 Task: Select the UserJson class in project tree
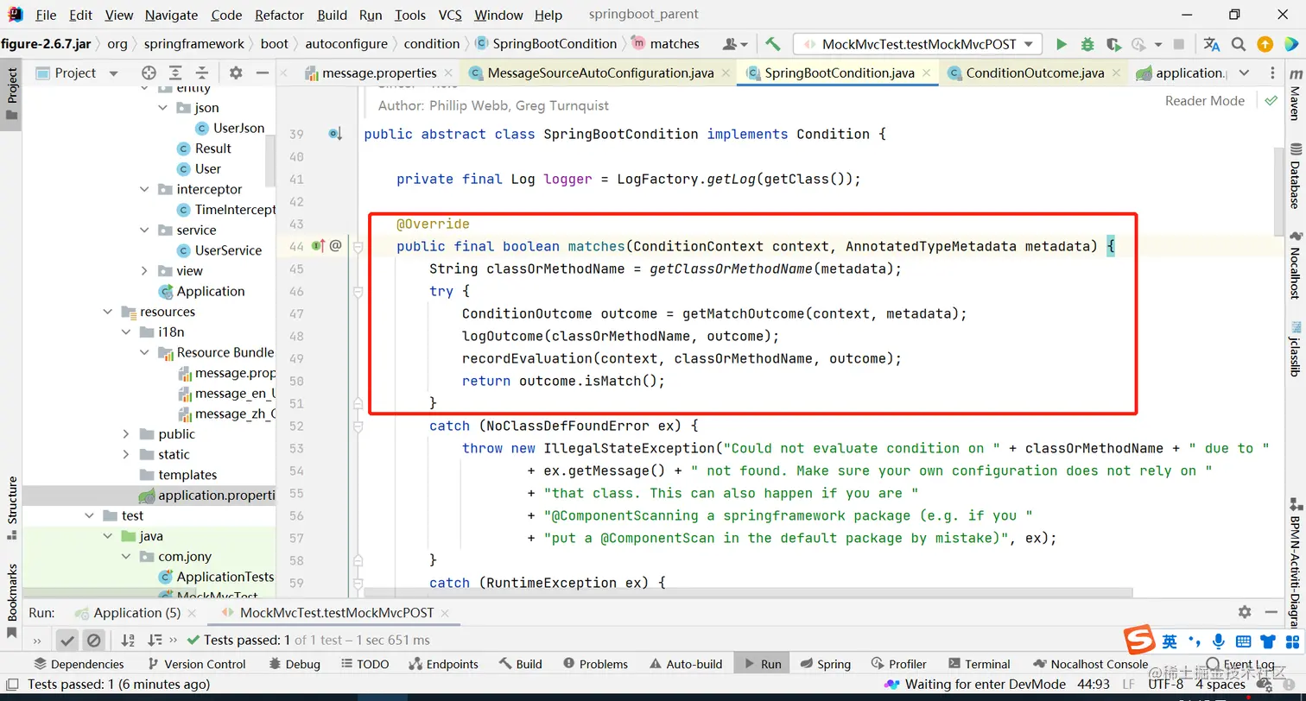point(230,128)
